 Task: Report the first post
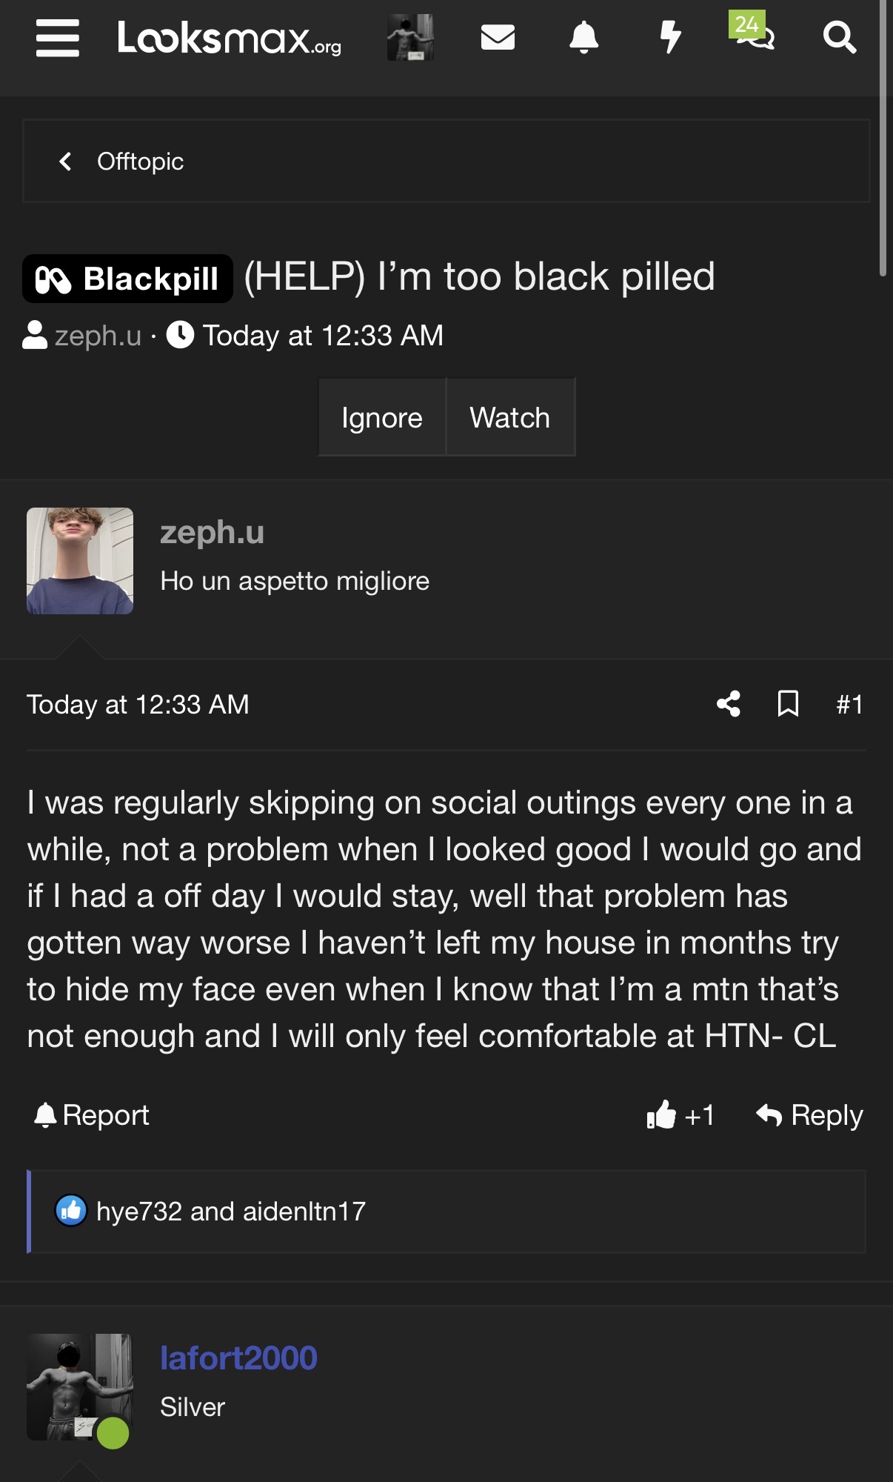coord(92,1115)
